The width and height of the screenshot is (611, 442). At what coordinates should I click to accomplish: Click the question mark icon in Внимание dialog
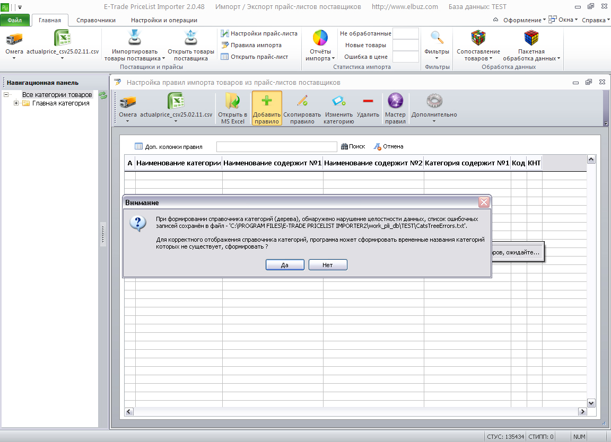tap(138, 224)
